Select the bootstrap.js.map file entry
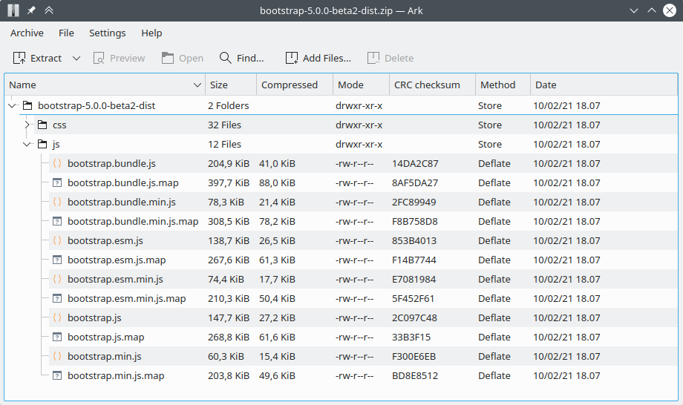The image size is (683, 405). tap(105, 337)
